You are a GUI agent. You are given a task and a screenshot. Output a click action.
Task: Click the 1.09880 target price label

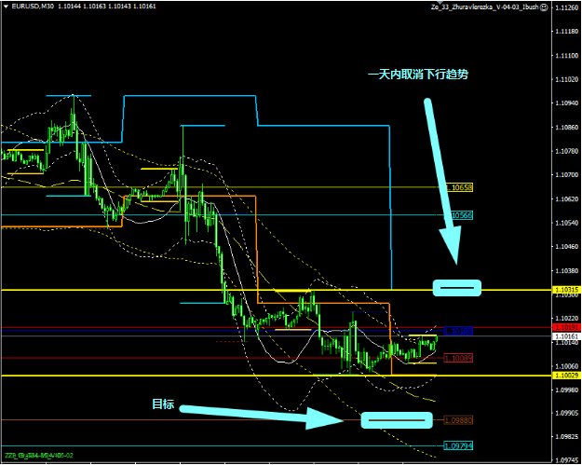[x=459, y=421]
